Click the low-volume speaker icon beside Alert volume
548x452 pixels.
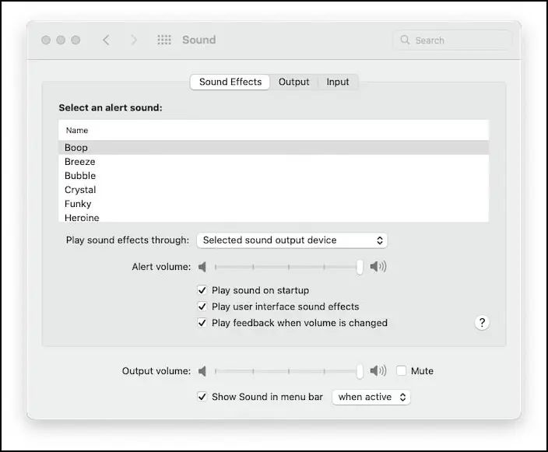[202, 267]
